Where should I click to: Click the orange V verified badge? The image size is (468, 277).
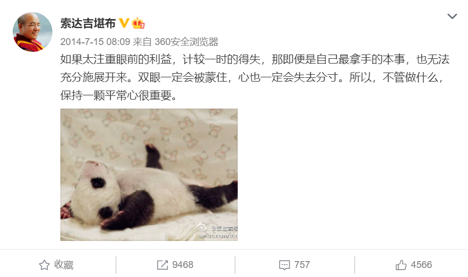coord(124,23)
